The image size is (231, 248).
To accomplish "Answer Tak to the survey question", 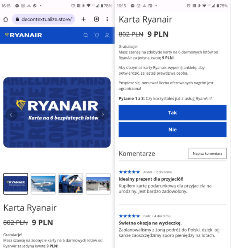I will pos(172,113).
